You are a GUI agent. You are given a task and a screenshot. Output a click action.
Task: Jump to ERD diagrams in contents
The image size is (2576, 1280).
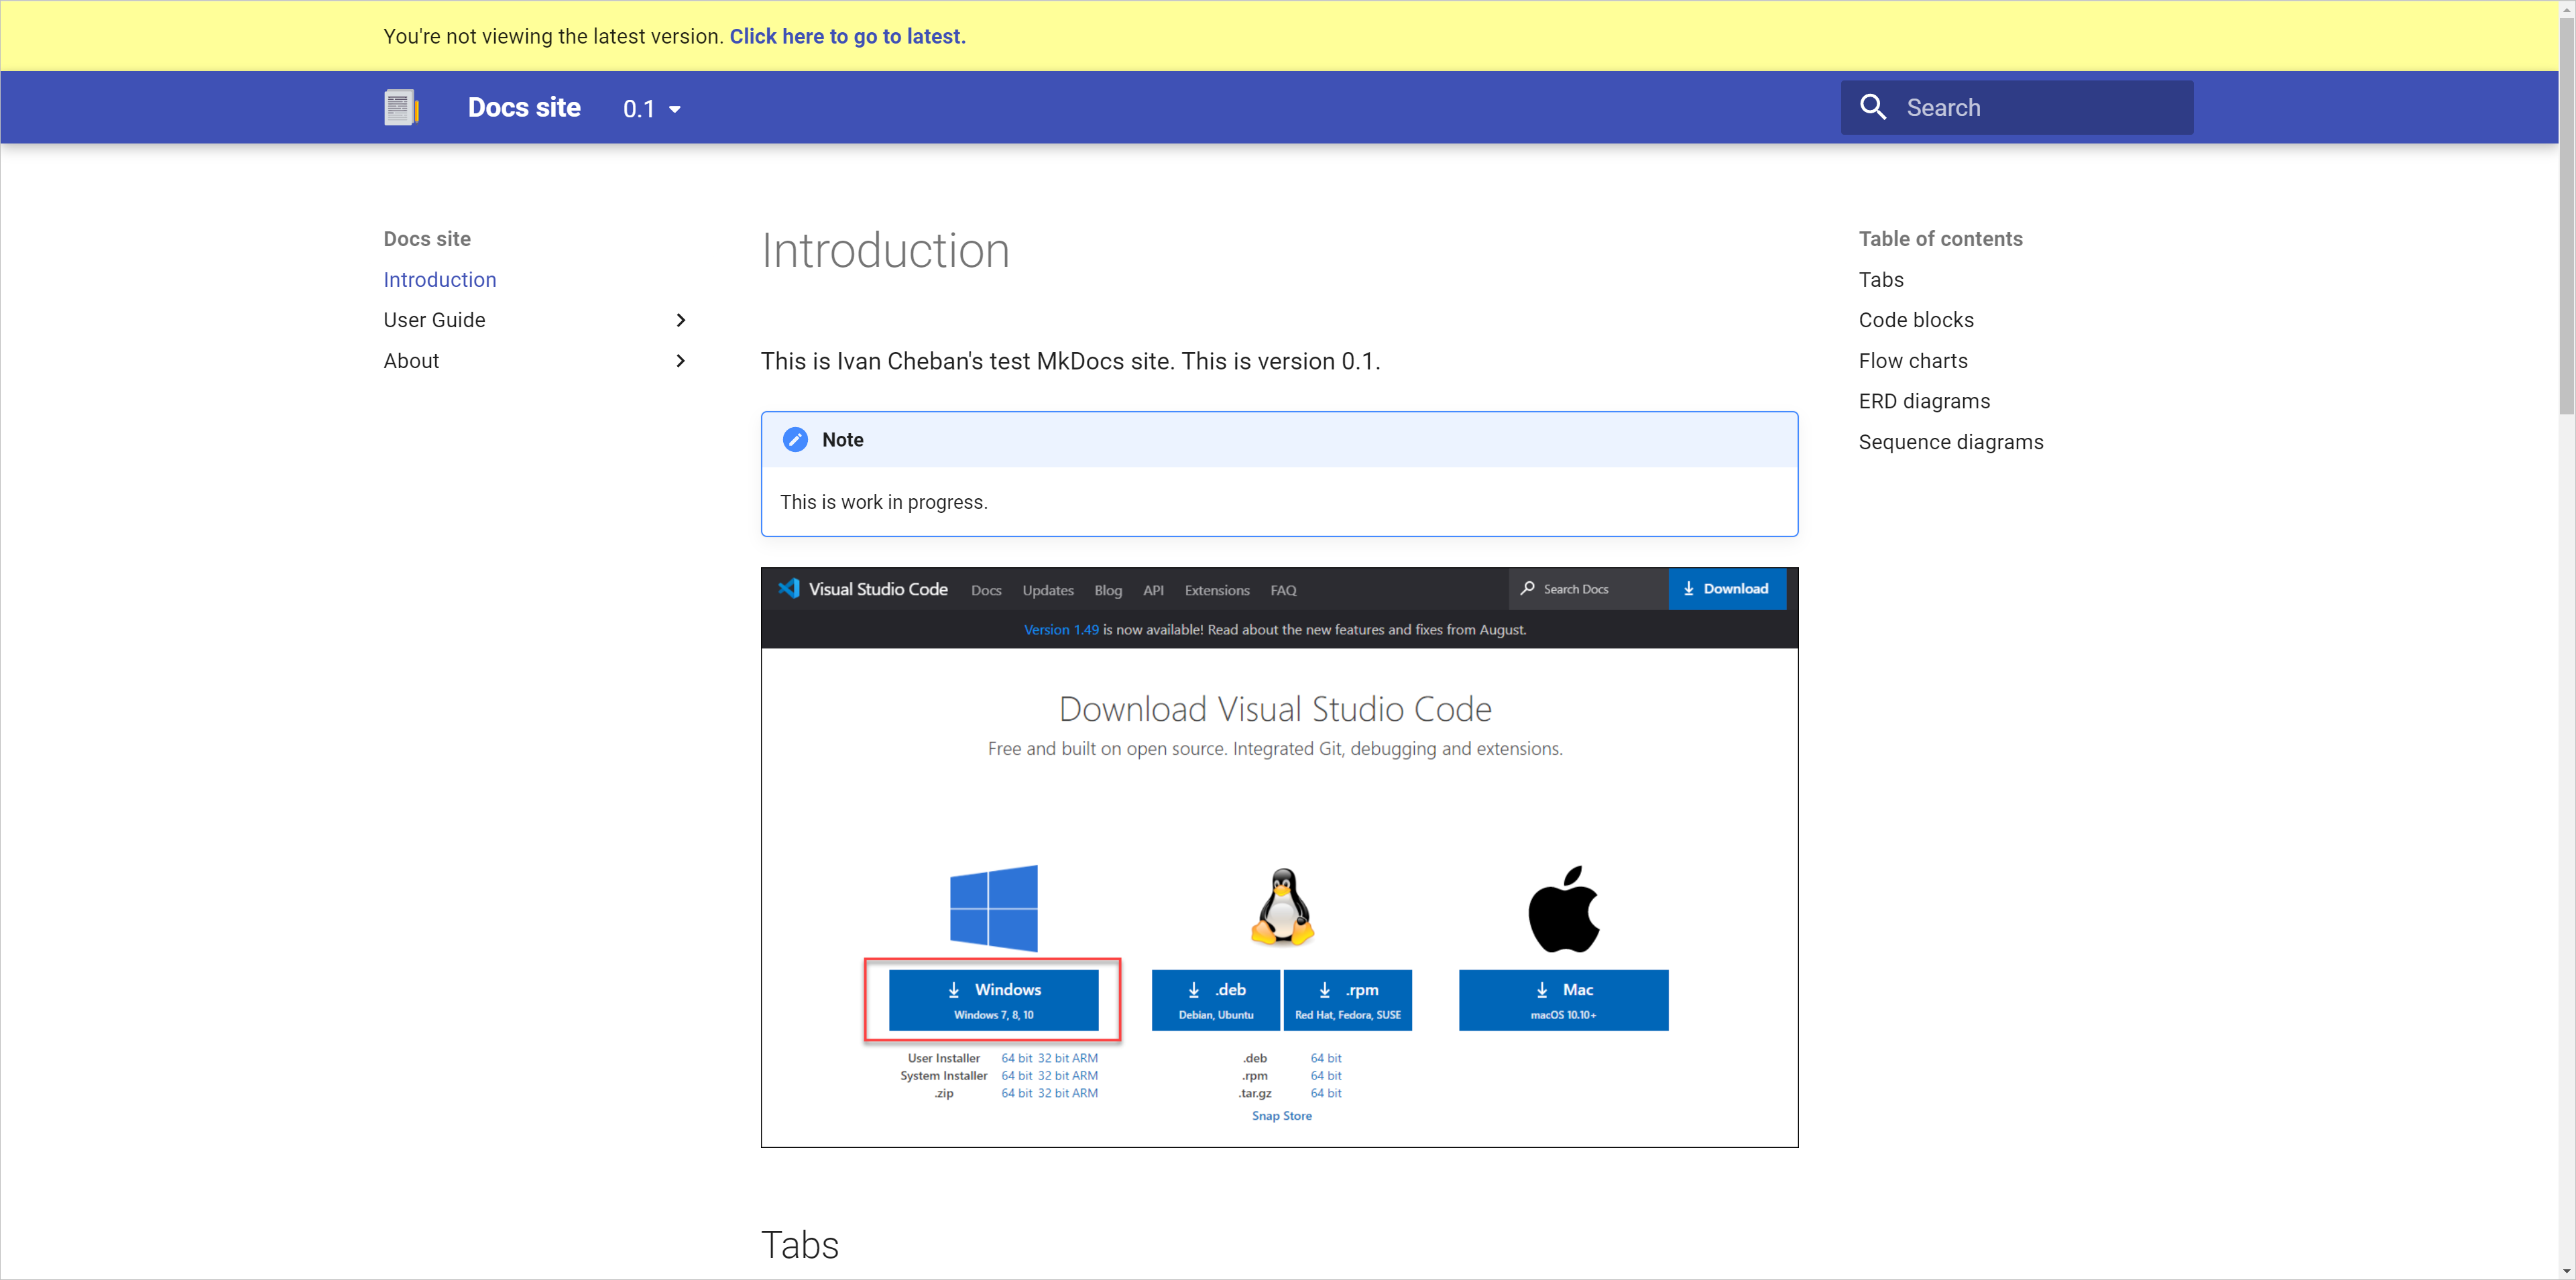tap(1924, 401)
